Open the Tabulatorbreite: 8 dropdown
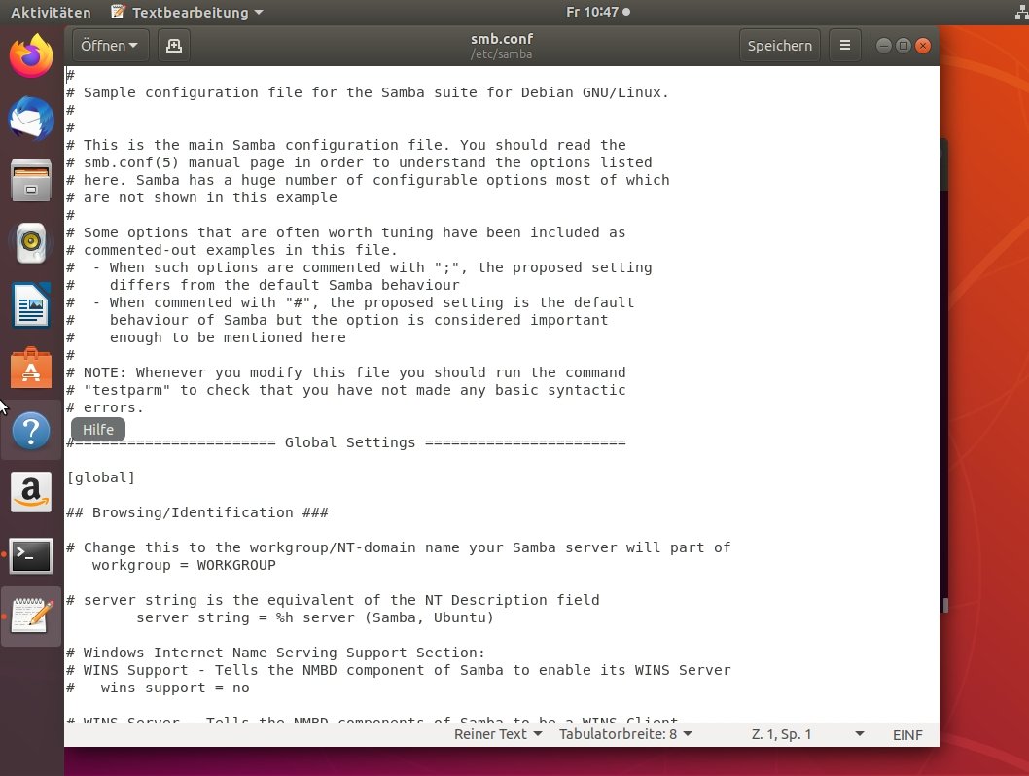The width and height of the screenshot is (1029, 776). (x=624, y=734)
